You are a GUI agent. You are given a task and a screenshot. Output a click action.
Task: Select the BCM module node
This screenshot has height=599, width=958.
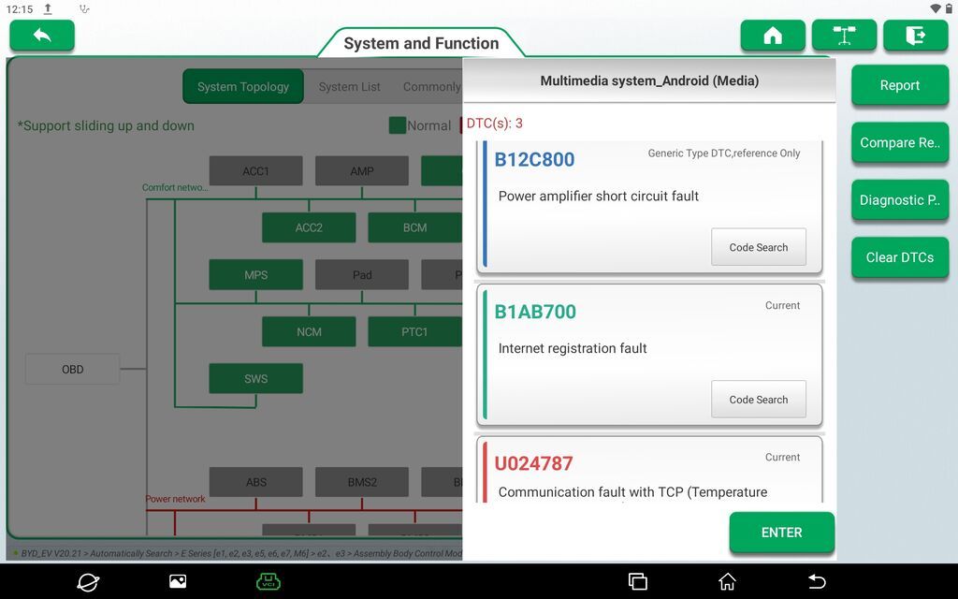[x=414, y=227]
